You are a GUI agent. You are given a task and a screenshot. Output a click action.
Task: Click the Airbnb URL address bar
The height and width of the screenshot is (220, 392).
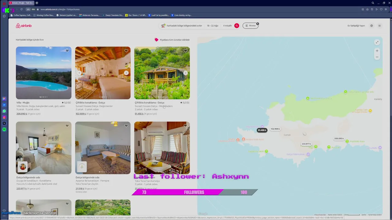click(x=60, y=9)
